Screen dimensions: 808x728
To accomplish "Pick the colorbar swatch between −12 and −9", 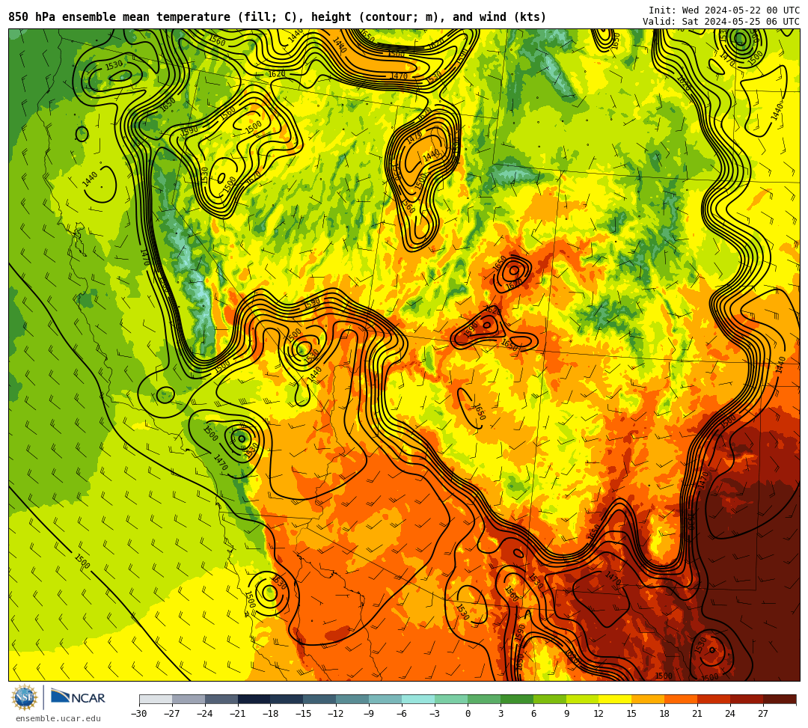I will click(353, 699).
